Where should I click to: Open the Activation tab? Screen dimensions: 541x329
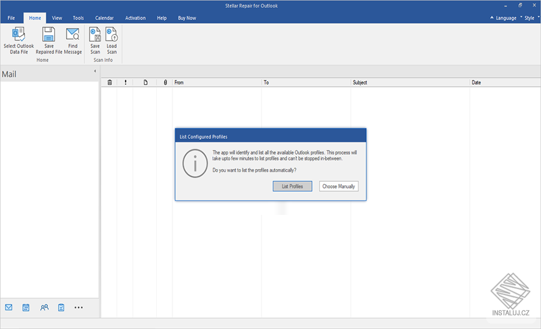135,18
